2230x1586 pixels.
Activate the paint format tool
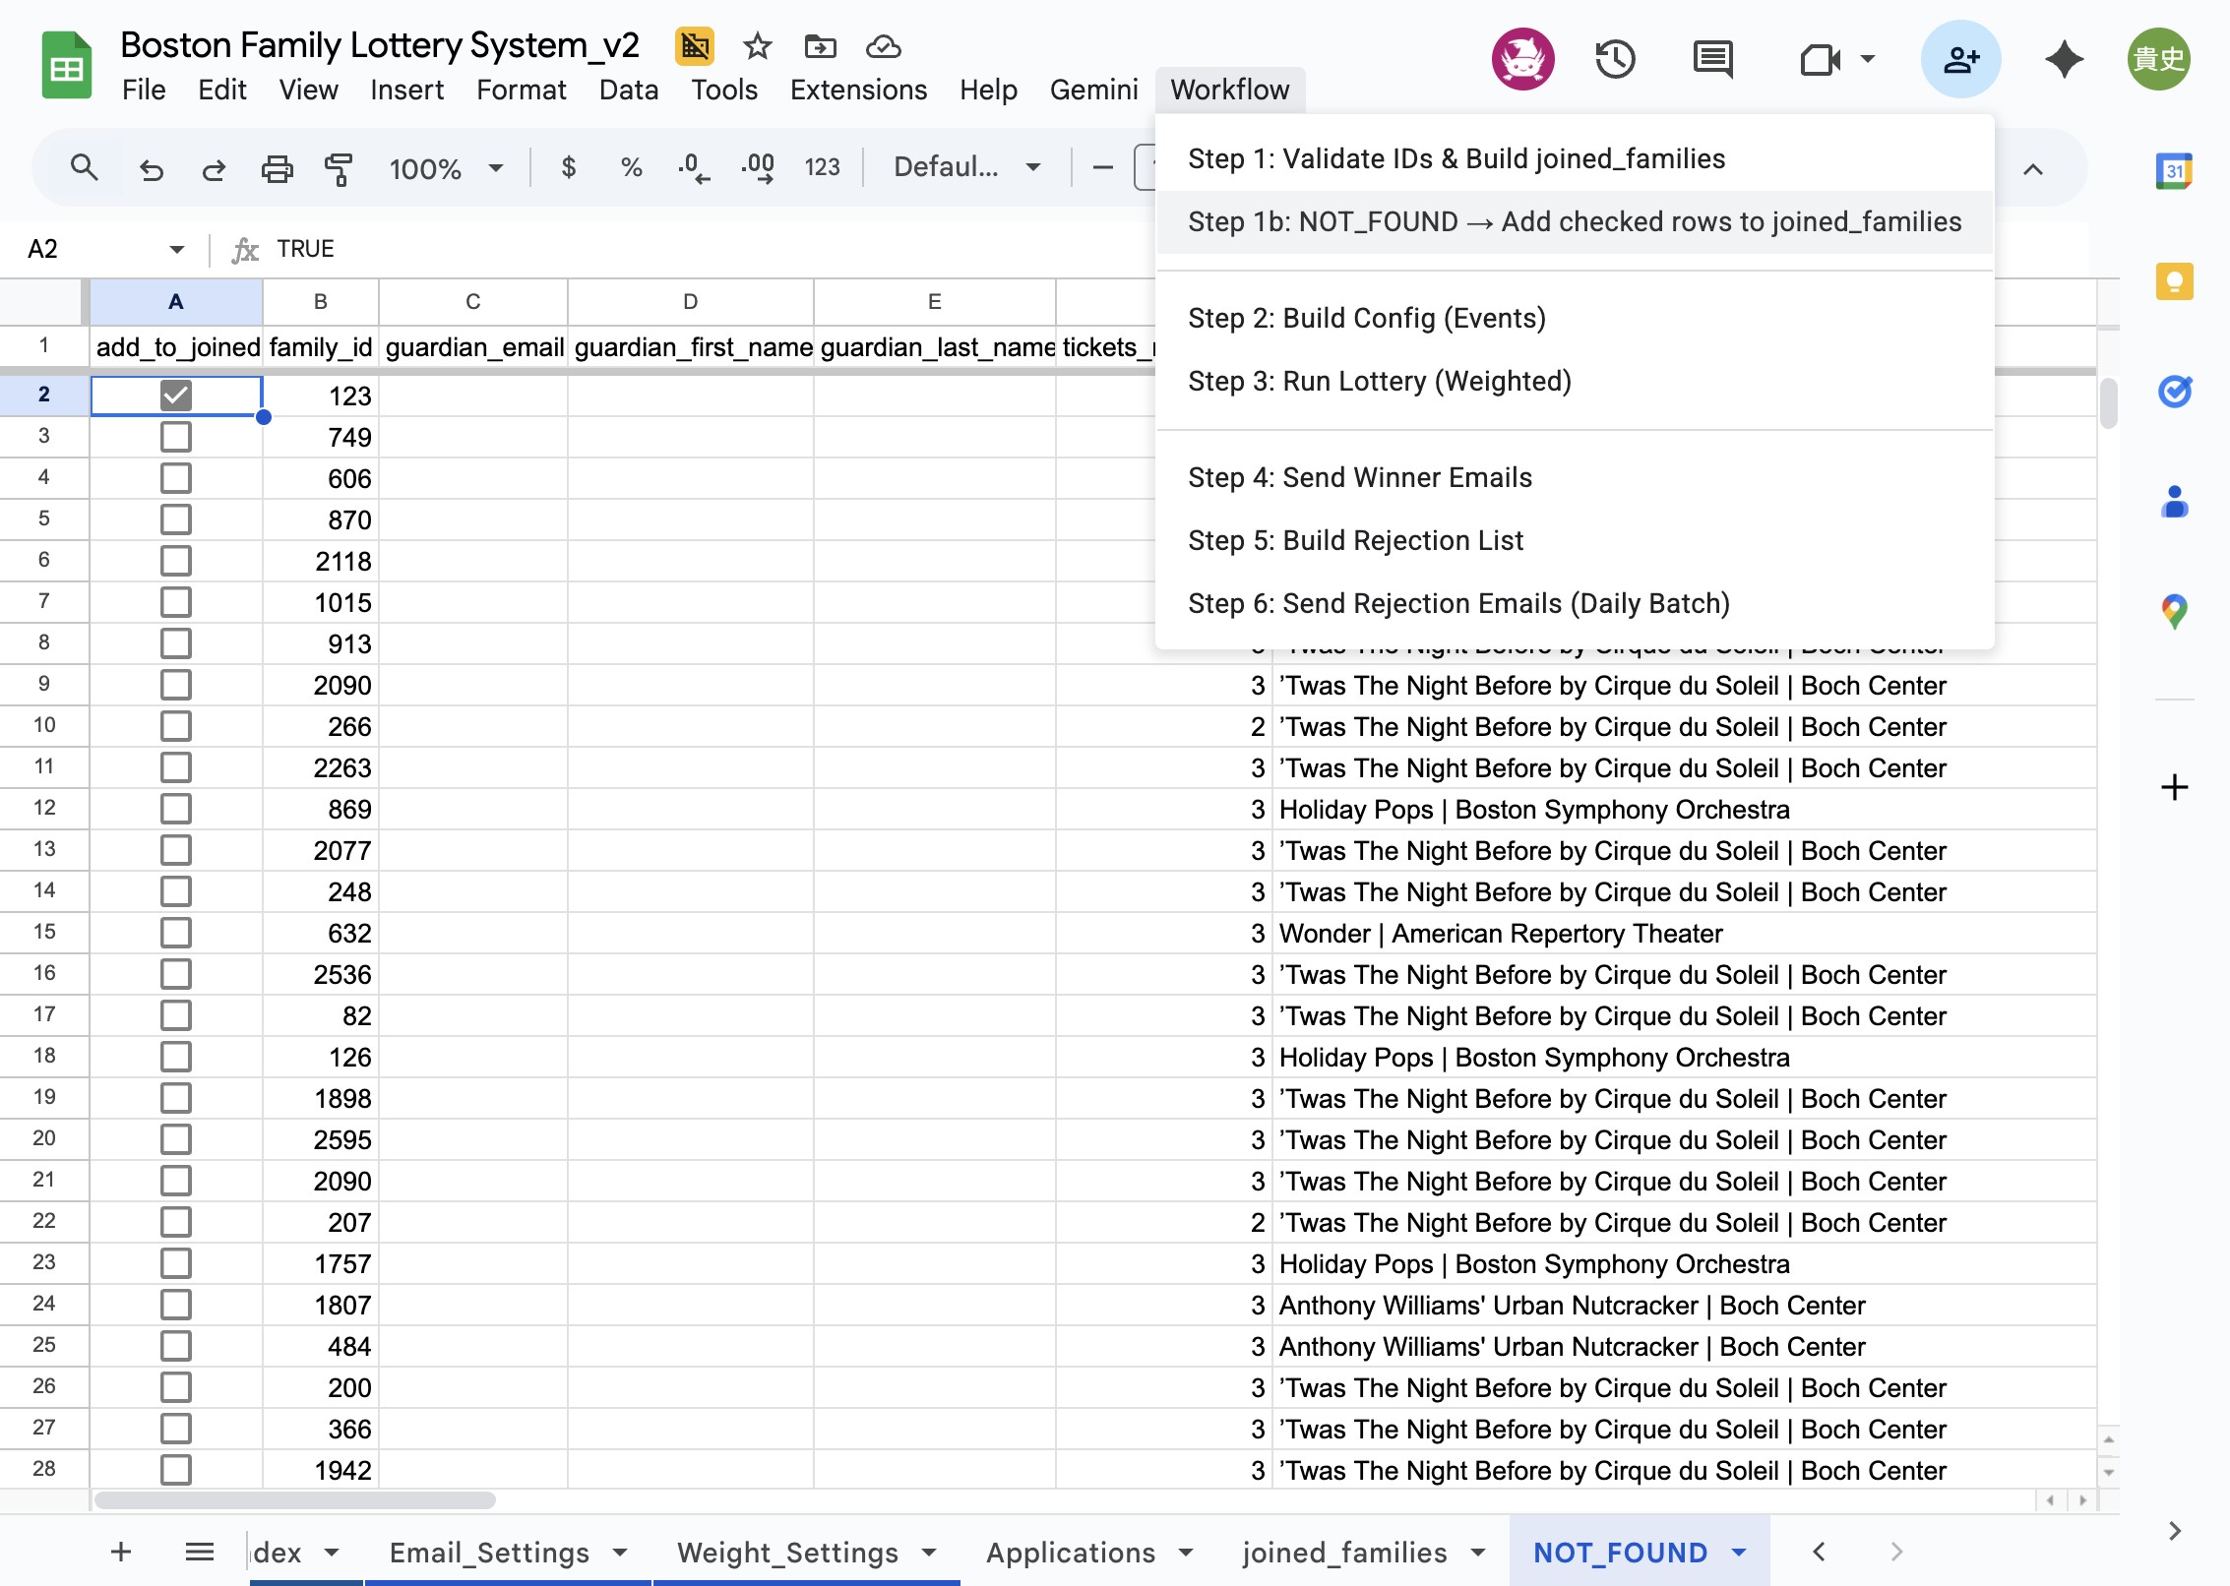pos(339,169)
